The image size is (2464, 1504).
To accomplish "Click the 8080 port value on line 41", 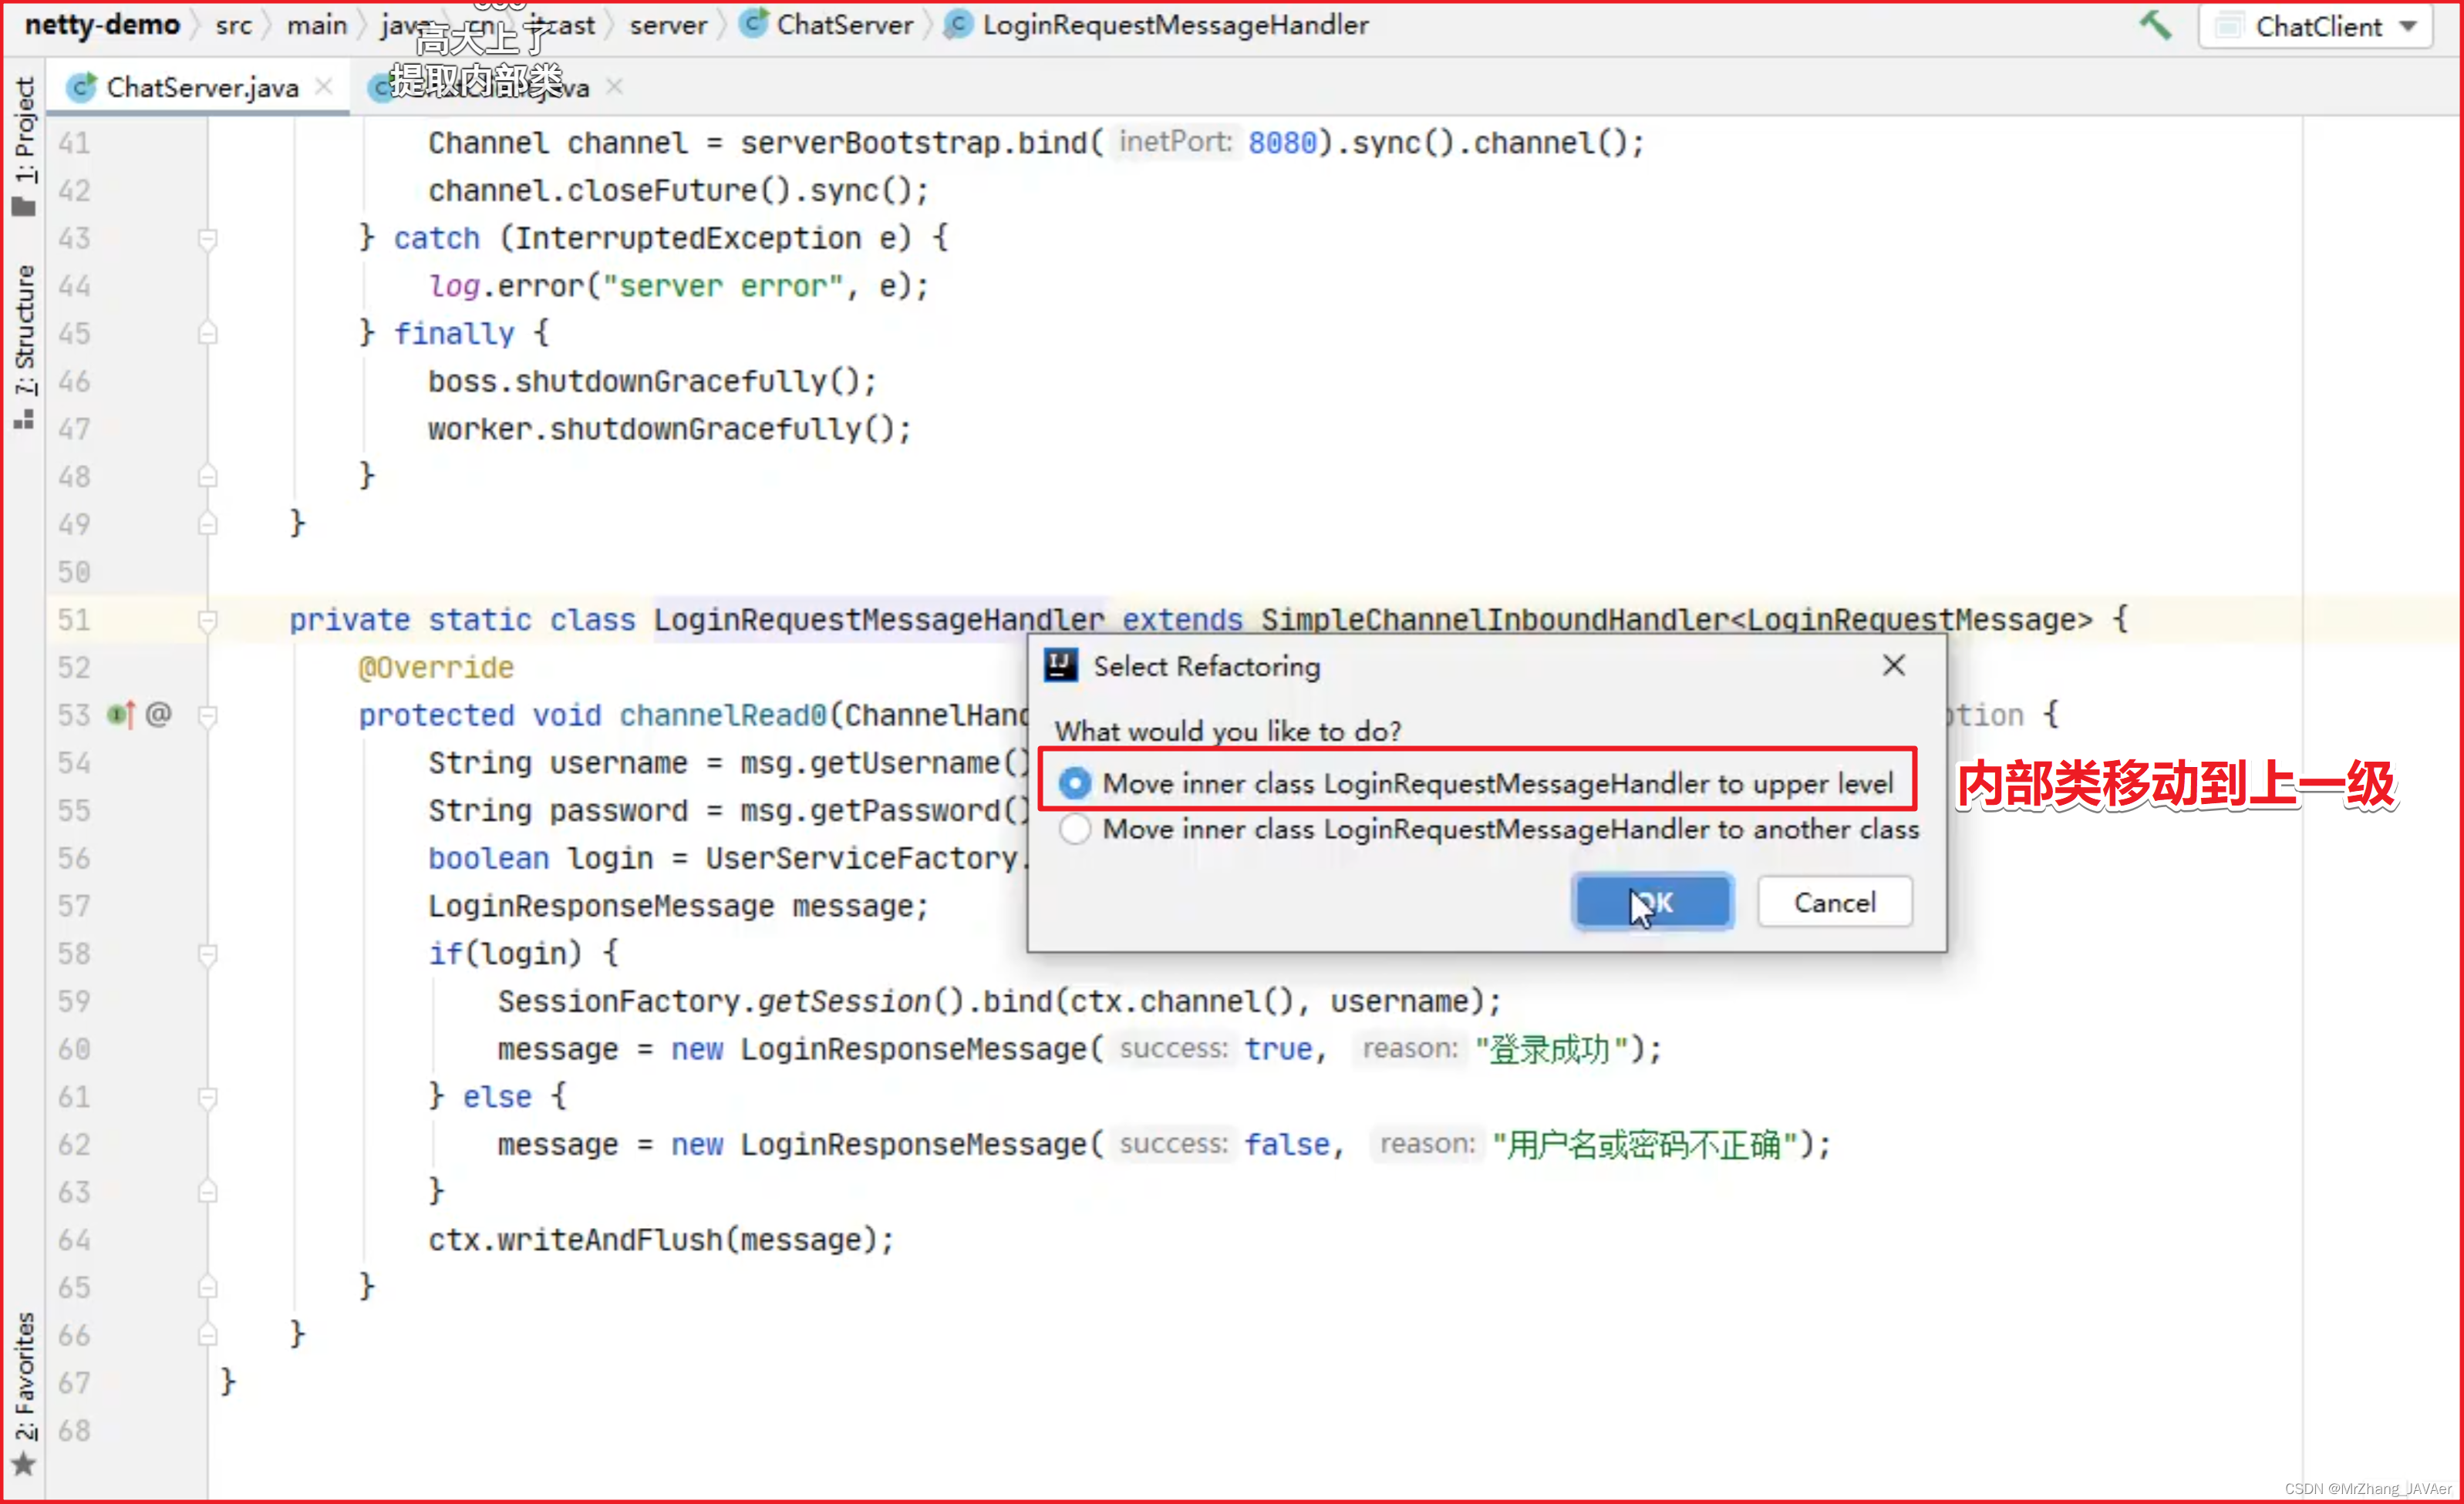I will pyautogui.click(x=1282, y=143).
